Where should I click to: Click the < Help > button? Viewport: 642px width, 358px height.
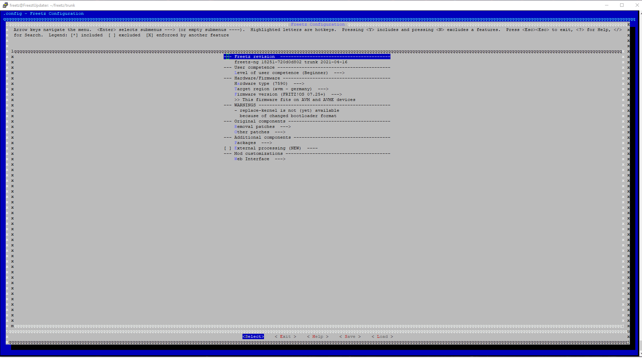click(x=318, y=337)
